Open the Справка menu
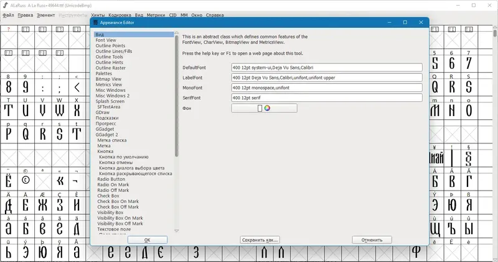The image size is (498, 262). [x=215, y=15]
